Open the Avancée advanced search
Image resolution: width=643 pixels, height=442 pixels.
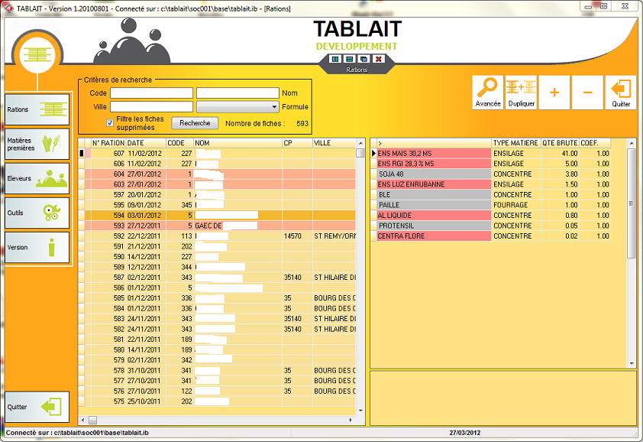[488, 93]
